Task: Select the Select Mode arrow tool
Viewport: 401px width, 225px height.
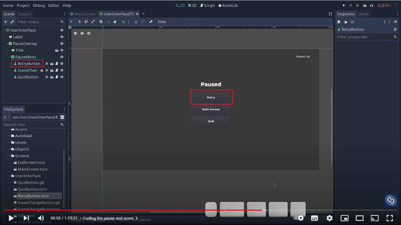Action: point(71,22)
